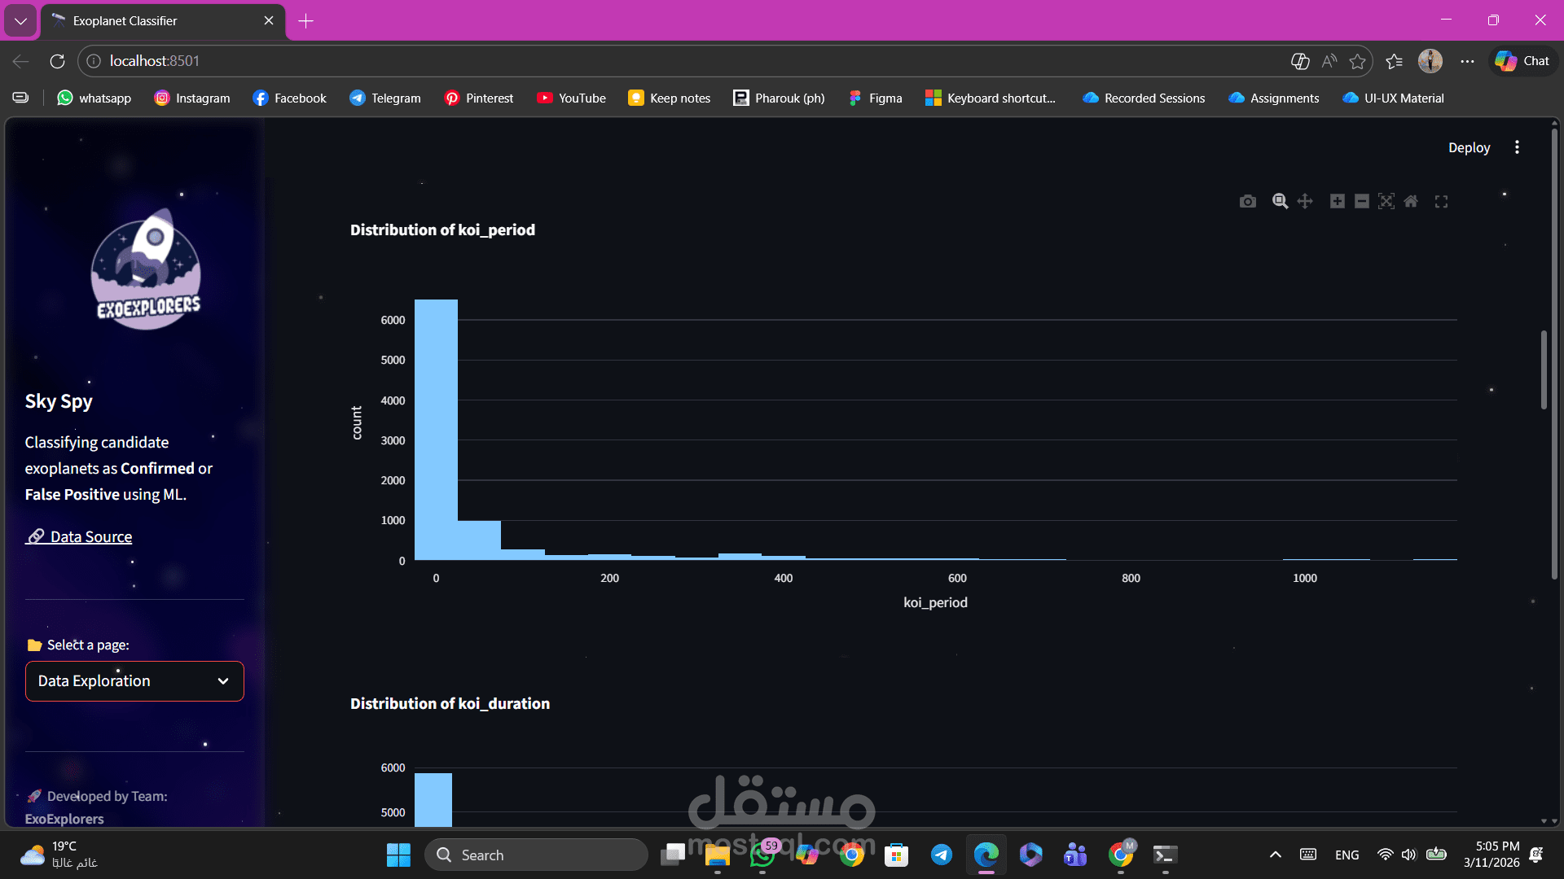1564x879 pixels.
Task: Click the Deploy button
Action: [x=1468, y=147]
